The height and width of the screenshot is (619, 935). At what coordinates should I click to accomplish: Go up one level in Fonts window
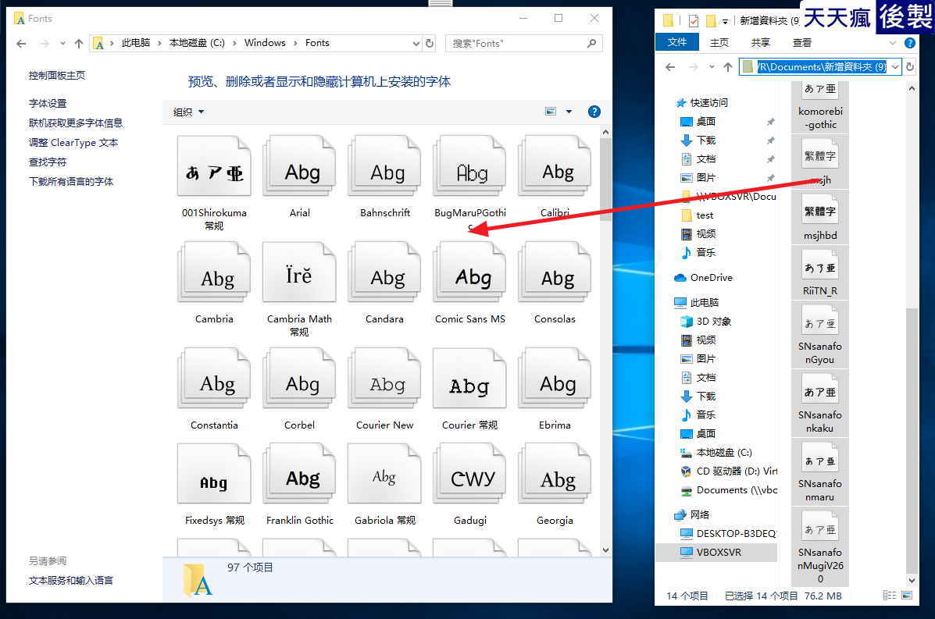pyautogui.click(x=79, y=44)
